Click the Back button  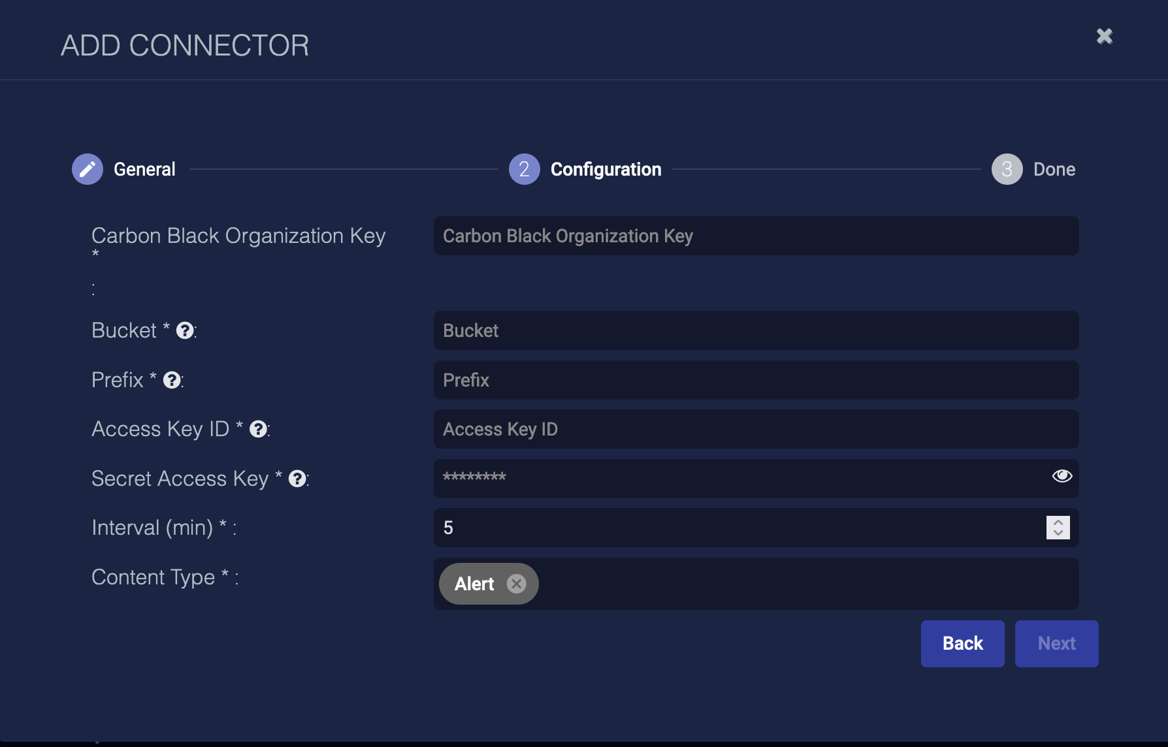pyautogui.click(x=962, y=643)
